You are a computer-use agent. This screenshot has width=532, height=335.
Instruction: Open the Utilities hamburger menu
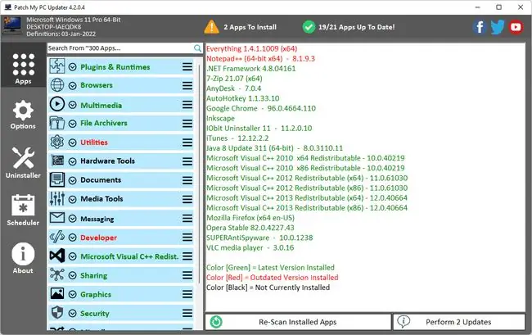(187, 143)
